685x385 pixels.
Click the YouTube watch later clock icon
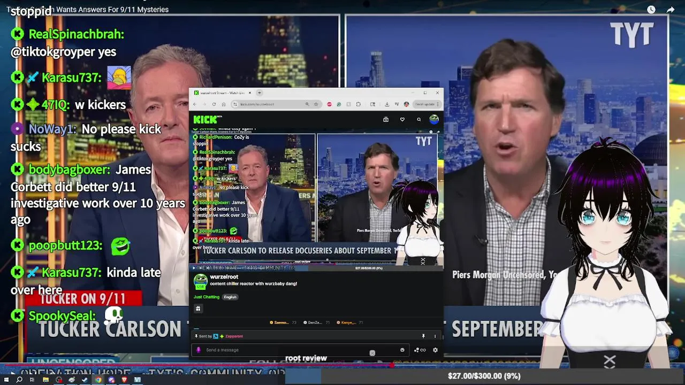coord(651,10)
